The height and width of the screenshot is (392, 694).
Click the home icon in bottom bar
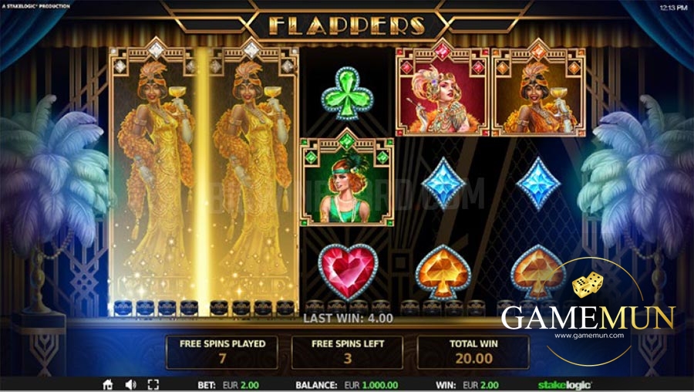coord(107,384)
